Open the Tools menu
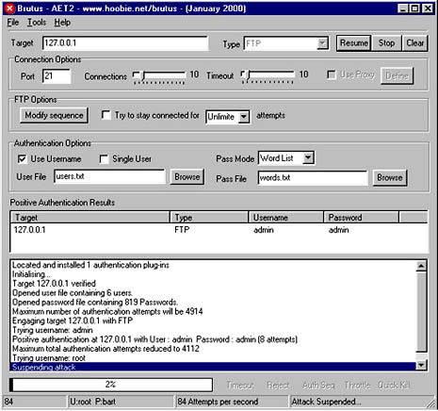Image resolution: width=438 pixels, height=411 pixels. 37,23
